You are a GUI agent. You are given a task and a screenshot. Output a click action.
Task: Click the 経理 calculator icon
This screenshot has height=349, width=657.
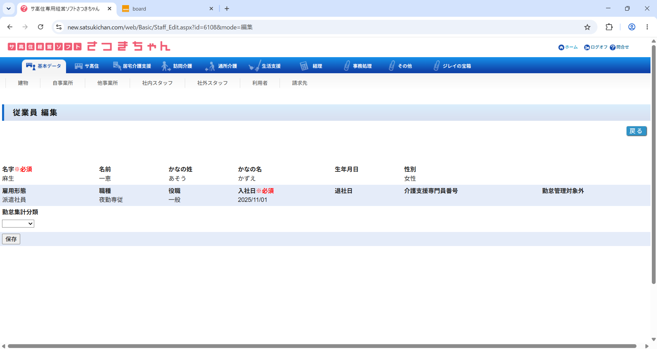point(304,66)
